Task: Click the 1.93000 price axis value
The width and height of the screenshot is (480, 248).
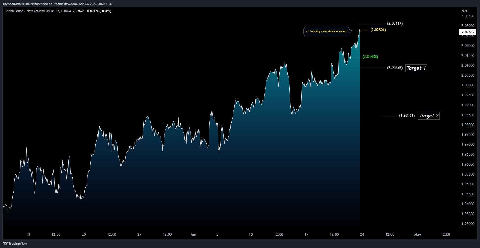Action: [x=468, y=224]
